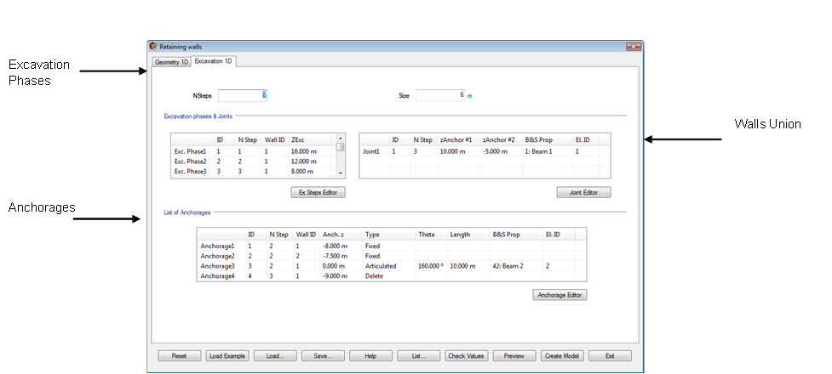Click ZExc column header in phases table
The width and height of the screenshot is (832, 374).
pyautogui.click(x=309, y=140)
